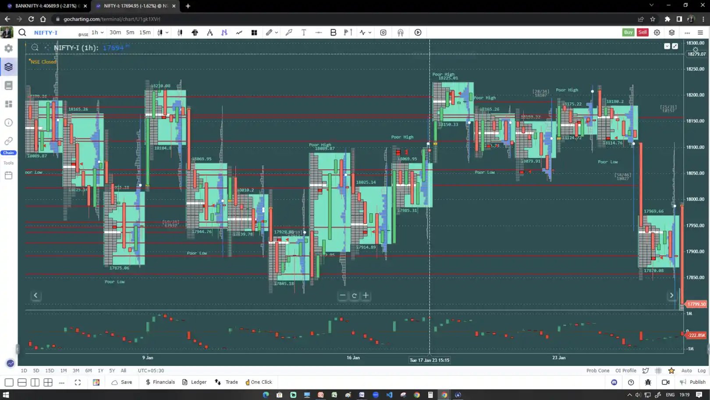Open the 1h interval dropdown
710x400 pixels.
(x=97, y=32)
